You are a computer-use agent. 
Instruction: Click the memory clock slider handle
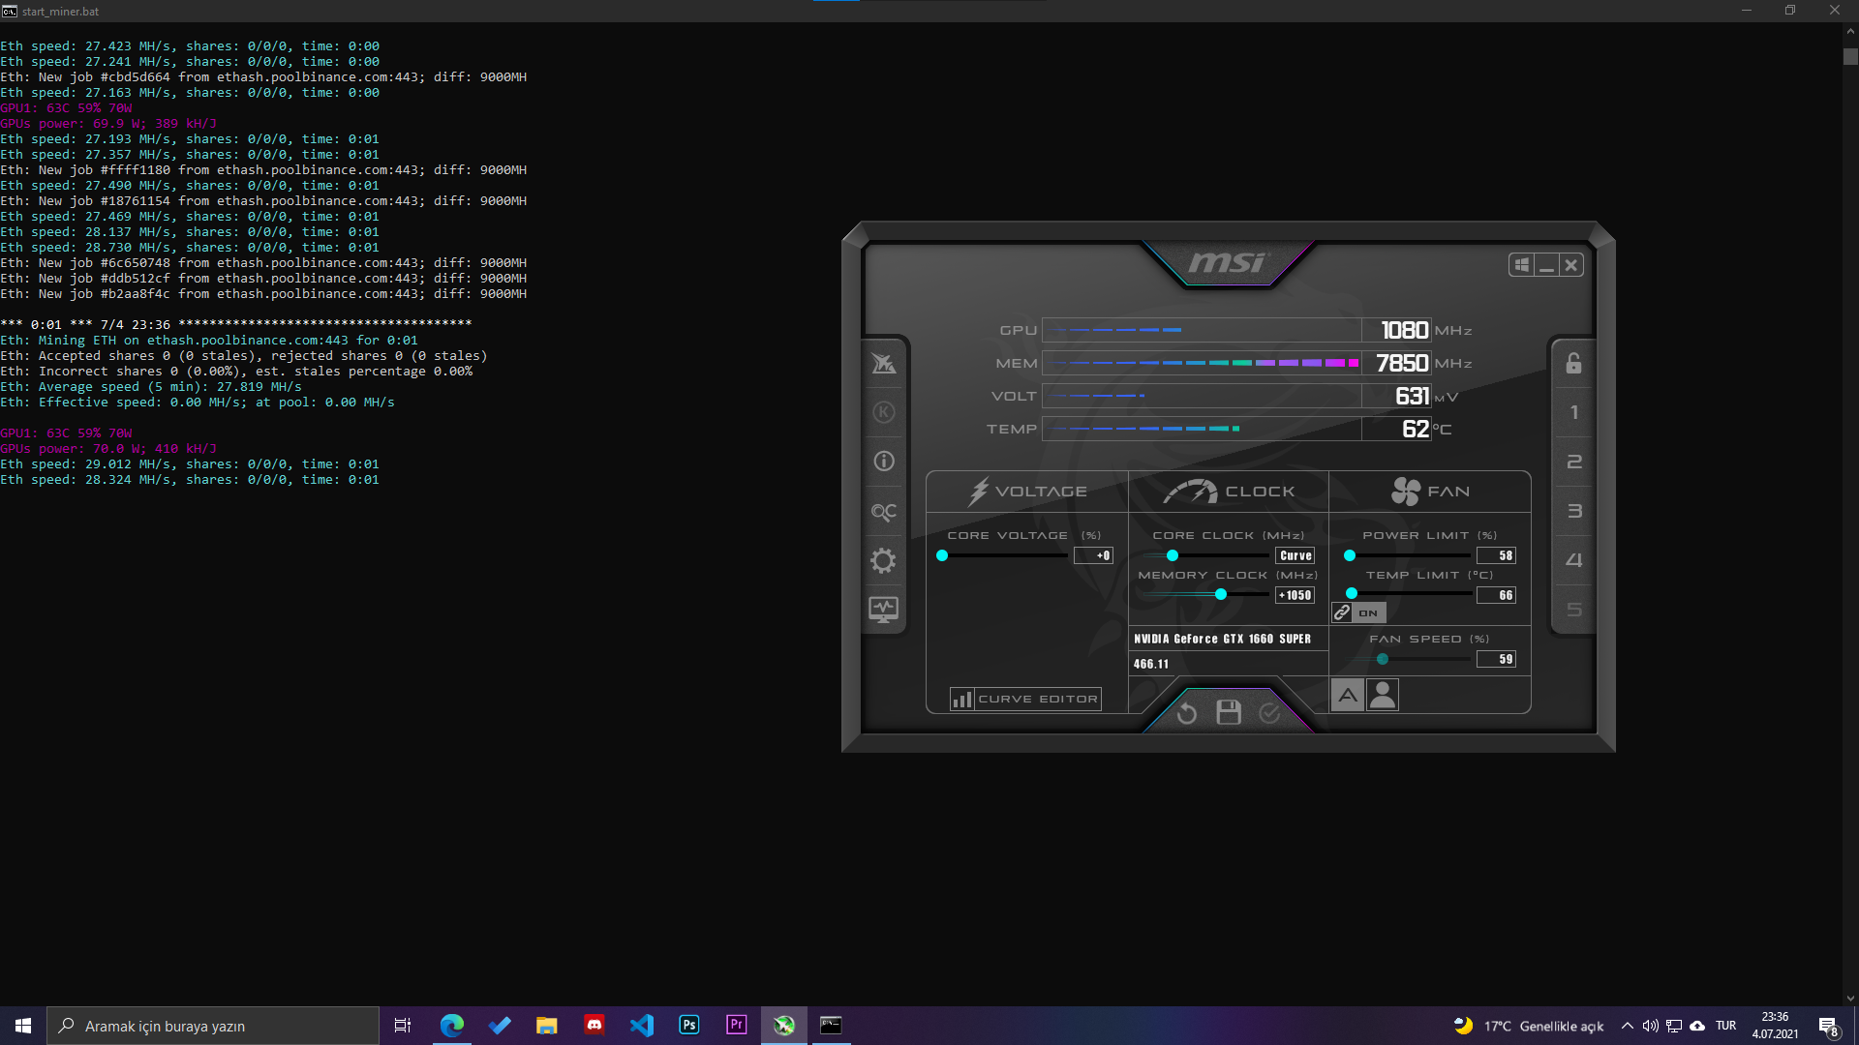point(1221,594)
